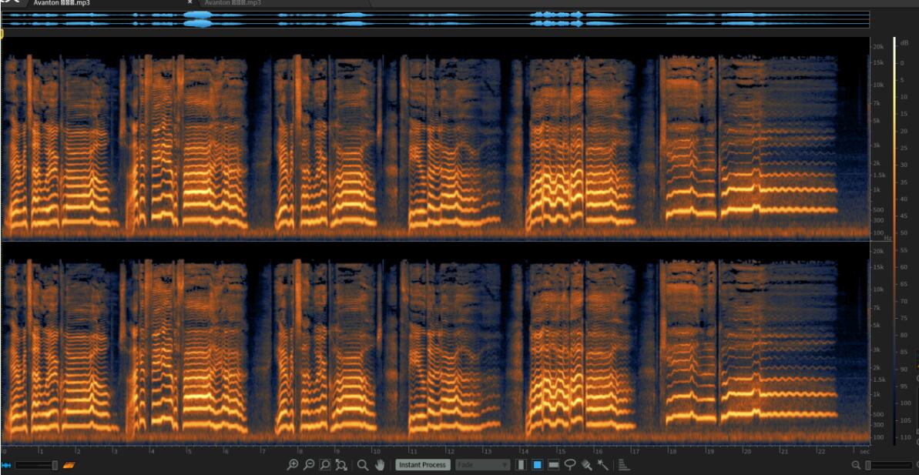Enable the Time selection tool
Viewport: 919px width, 475px height.
tap(522, 465)
